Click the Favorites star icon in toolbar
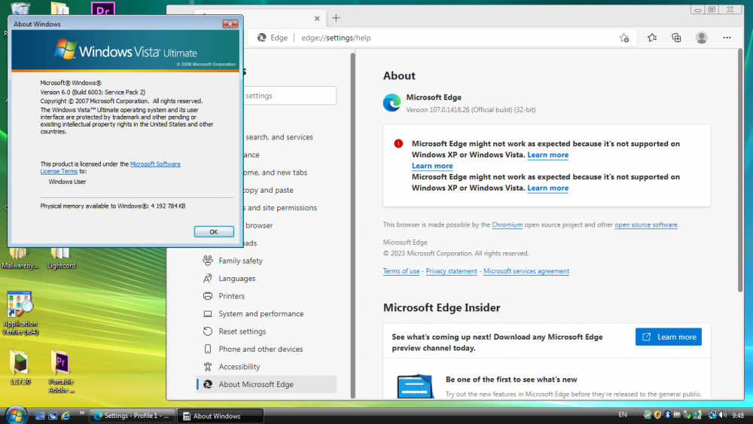The image size is (753, 424). point(652,38)
